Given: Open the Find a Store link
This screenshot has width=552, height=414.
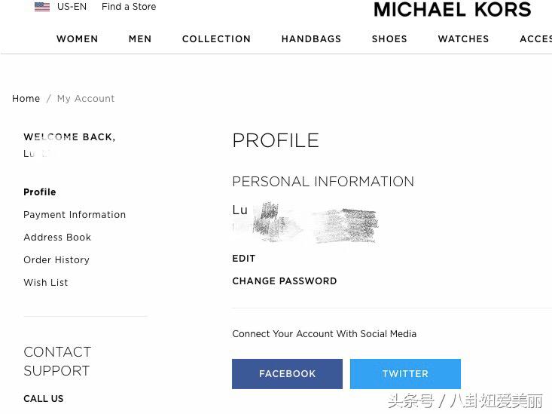Looking at the screenshot, I should click(129, 7).
